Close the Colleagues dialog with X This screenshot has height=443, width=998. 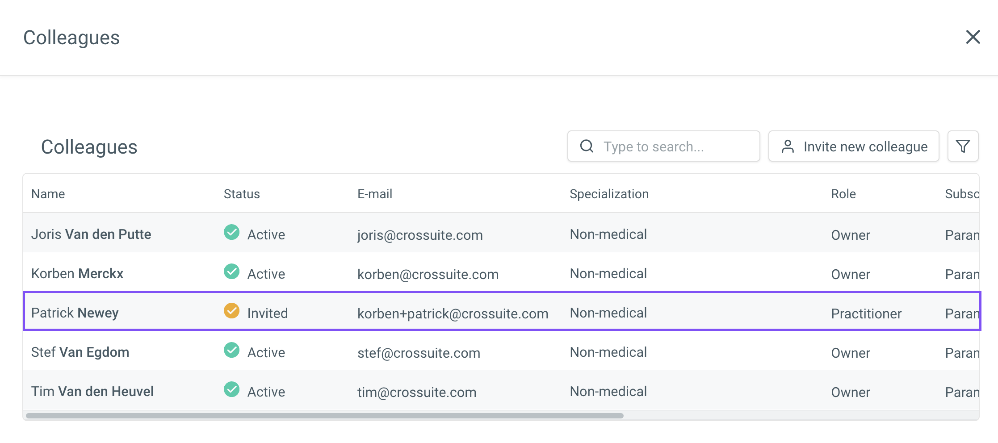click(973, 37)
